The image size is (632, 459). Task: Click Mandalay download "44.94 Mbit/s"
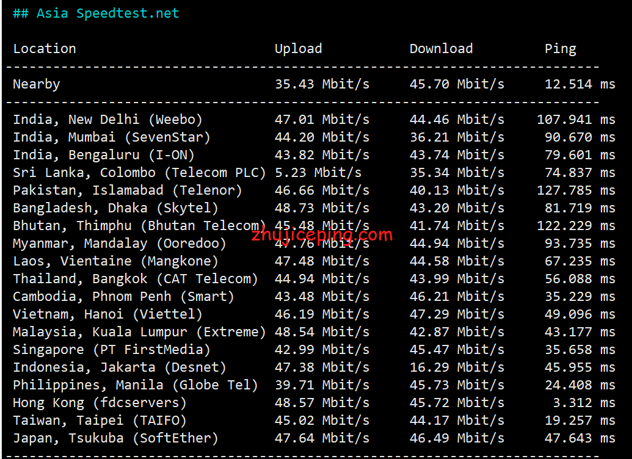point(457,244)
